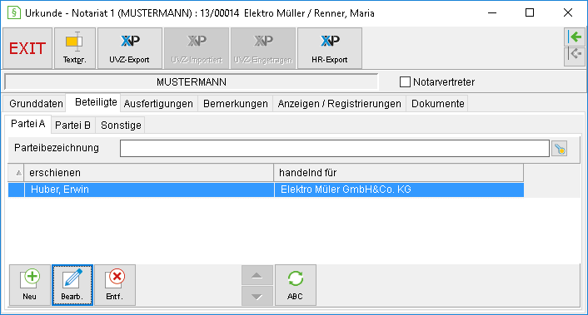Enable the Notarvertreter checkbox

[405, 82]
